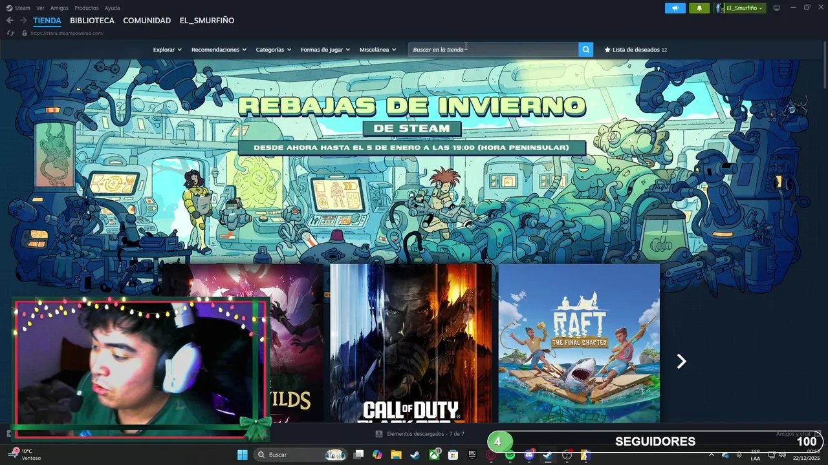Launch Epic Games from the taskbar
Image resolution: width=828 pixels, height=465 pixels.
(472, 455)
